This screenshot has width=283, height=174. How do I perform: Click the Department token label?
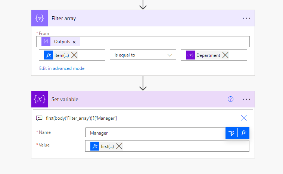(x=208, y=55)
